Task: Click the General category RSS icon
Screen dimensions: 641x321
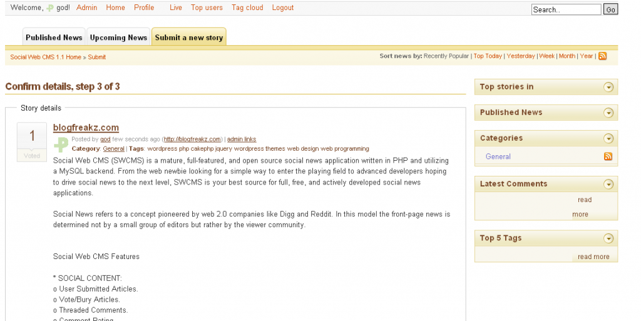Action: (608, 156)
